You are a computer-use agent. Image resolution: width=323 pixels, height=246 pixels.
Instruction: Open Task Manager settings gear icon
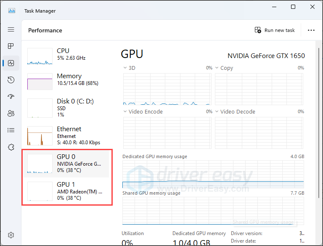(11, 235)
